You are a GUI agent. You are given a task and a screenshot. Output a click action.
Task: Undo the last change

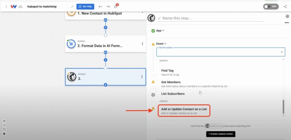[x=100, y=7]
